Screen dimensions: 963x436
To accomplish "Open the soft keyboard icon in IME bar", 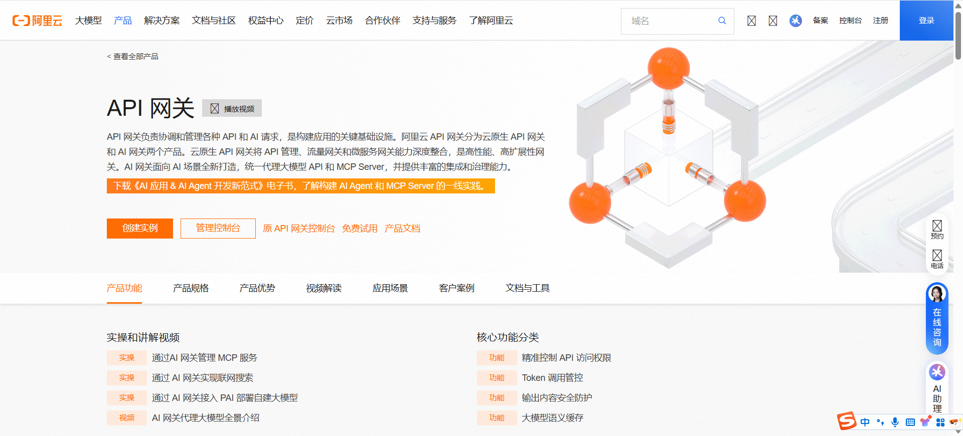I will [x=910, y=422].
